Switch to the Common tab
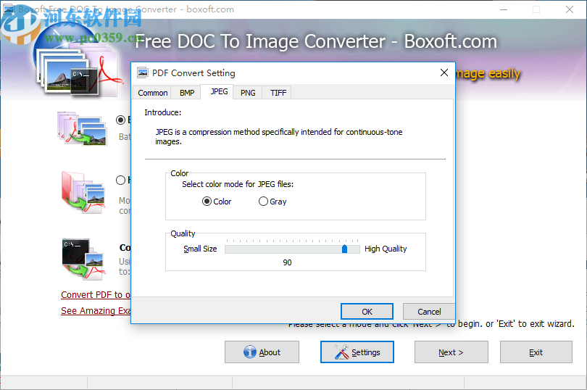 (x=152, y=93)
